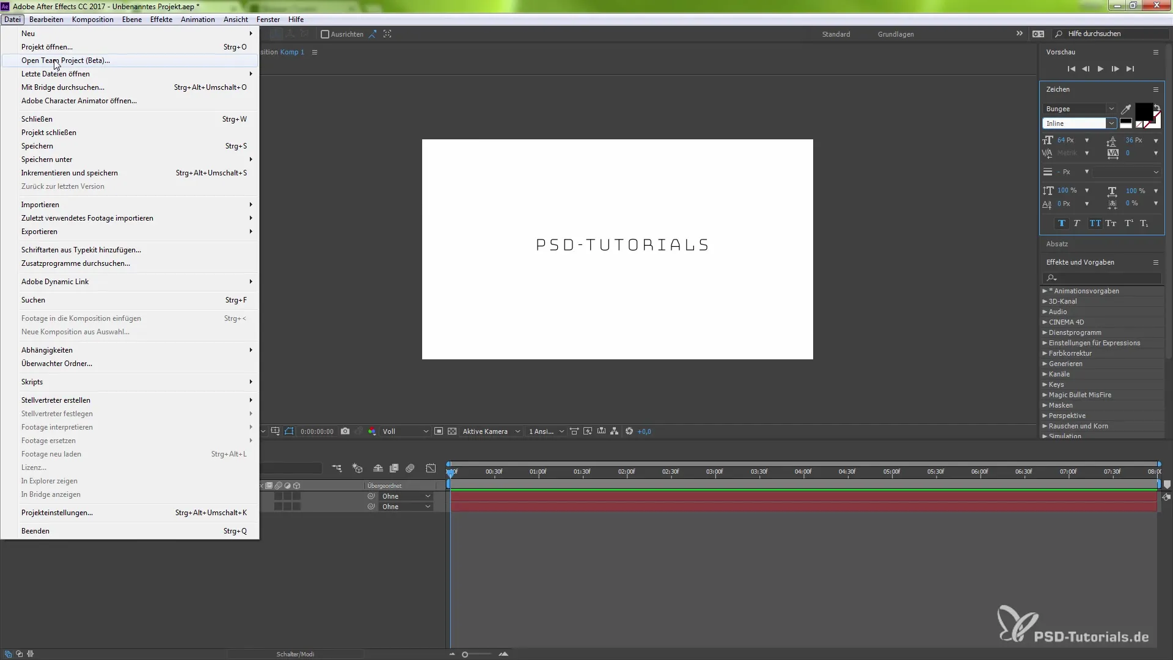Set color to black or white swatch
Viewport: 1173px width, 660px height.
(x=1125, y=123)
